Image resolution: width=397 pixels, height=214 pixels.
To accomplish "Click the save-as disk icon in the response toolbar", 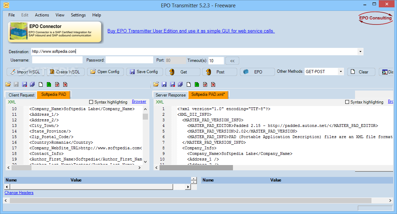I will click(172, 84).
